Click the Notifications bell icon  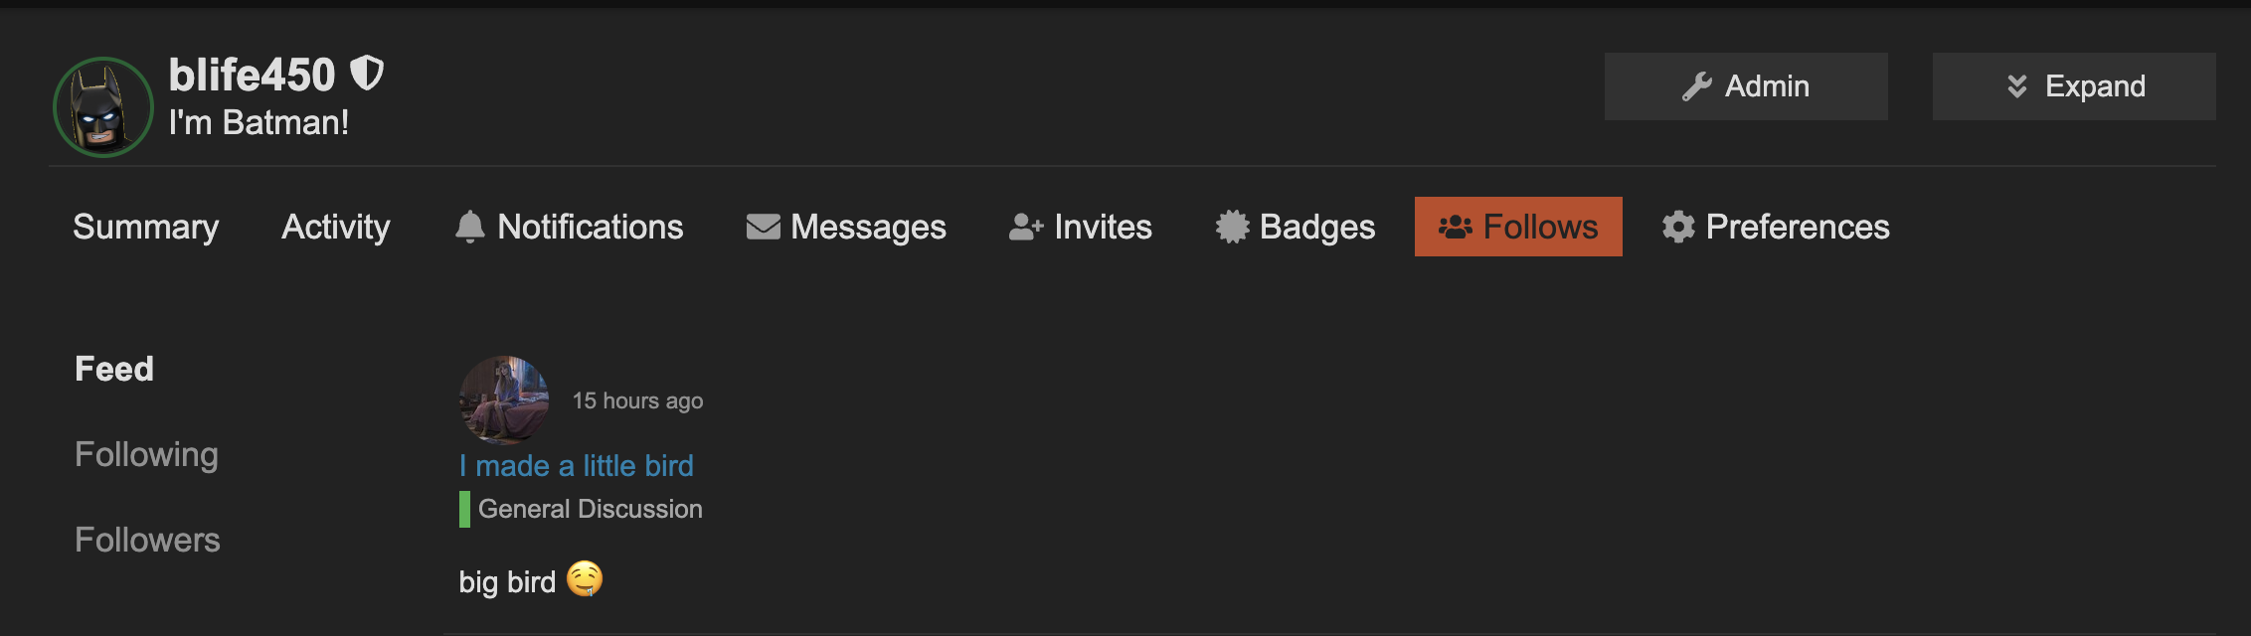tap(470, 227)
